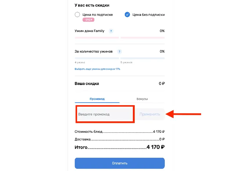Select the 'Цена по подписке' radio button
The width and height of the screenshot is (229, 171).
coord(77,15)
